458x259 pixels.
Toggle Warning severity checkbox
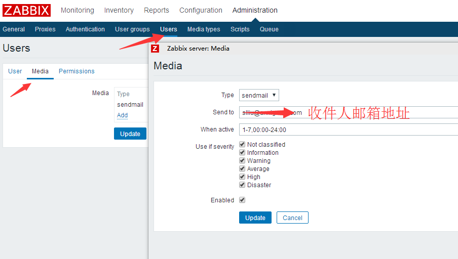click(242, 160)
